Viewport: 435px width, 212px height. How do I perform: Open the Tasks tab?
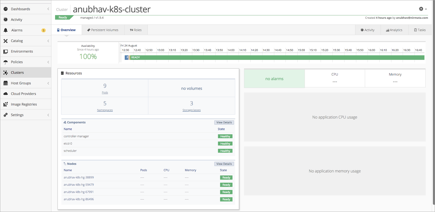point(420,30)
